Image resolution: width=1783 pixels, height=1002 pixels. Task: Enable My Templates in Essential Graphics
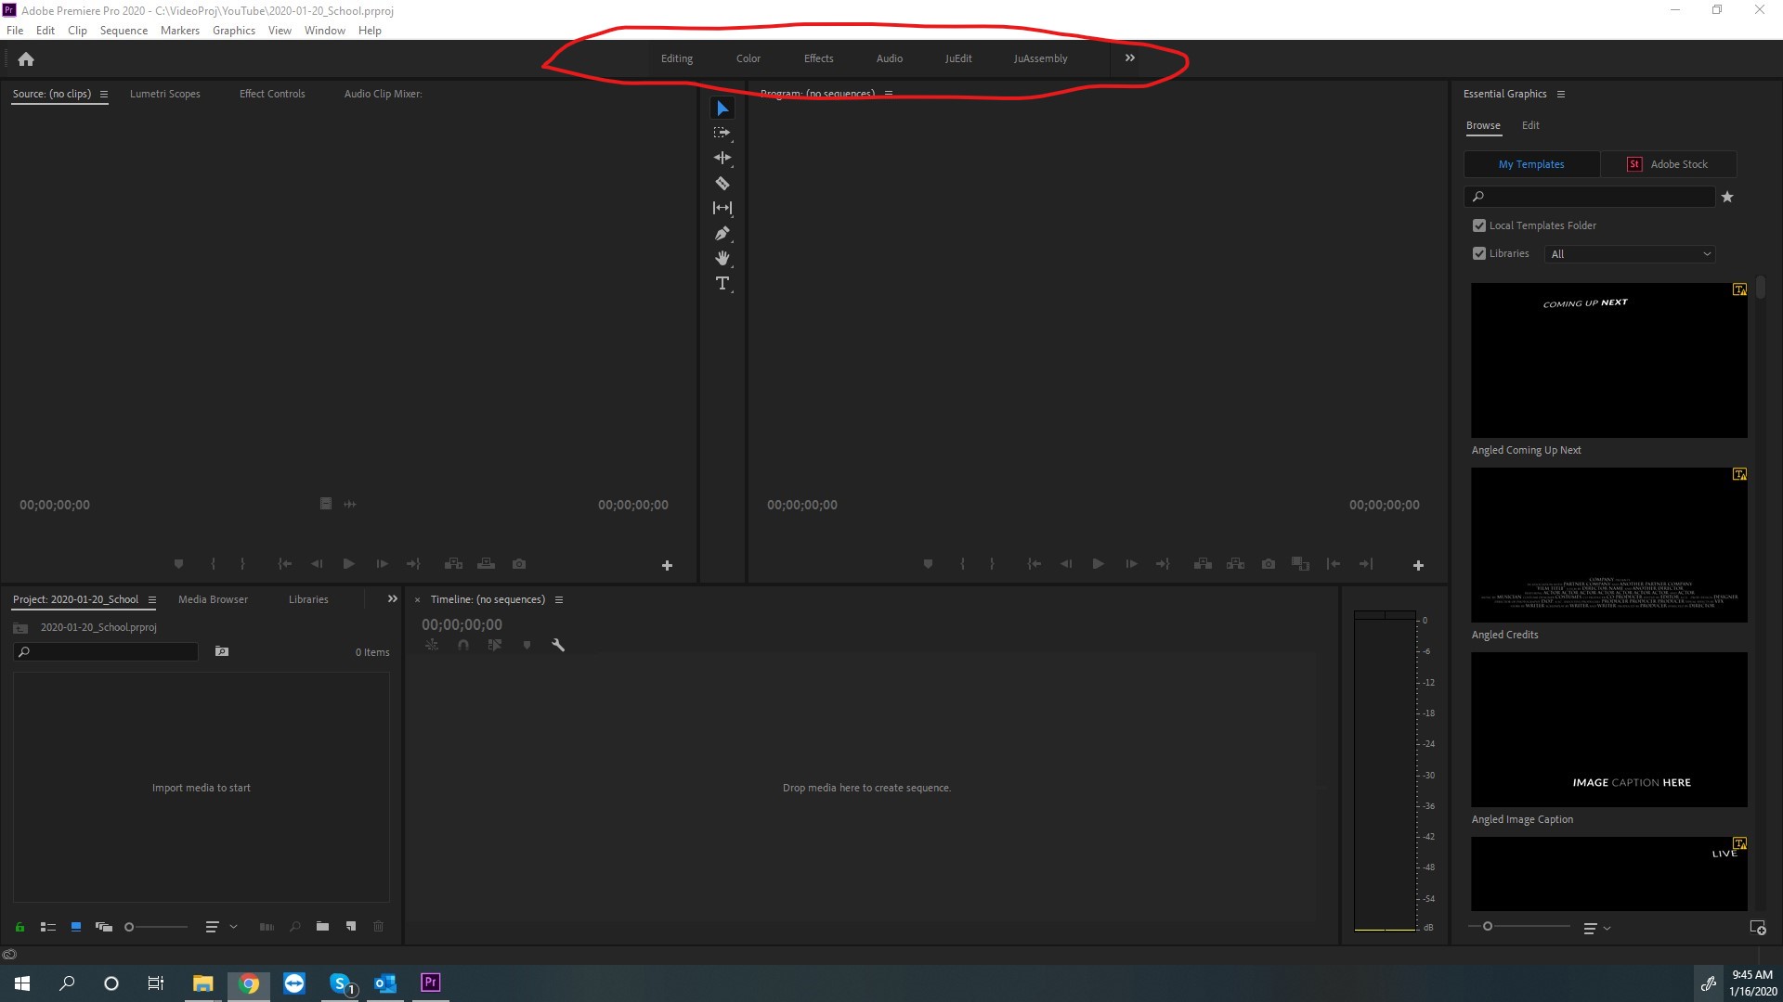(1532, 162)
